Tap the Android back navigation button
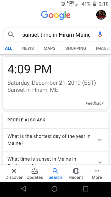 pyautogui.click(x=24, y=189)
